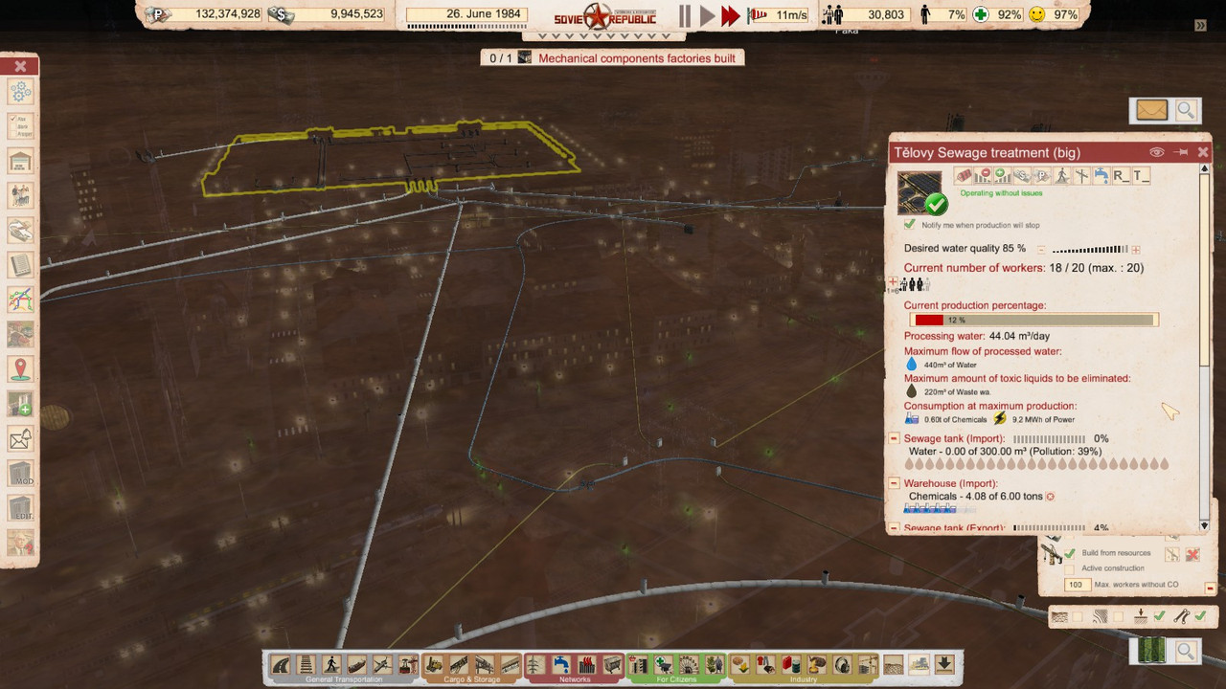Increase desired water quality plus button
Viewport: 1226px width, 689px height.
1136,249
